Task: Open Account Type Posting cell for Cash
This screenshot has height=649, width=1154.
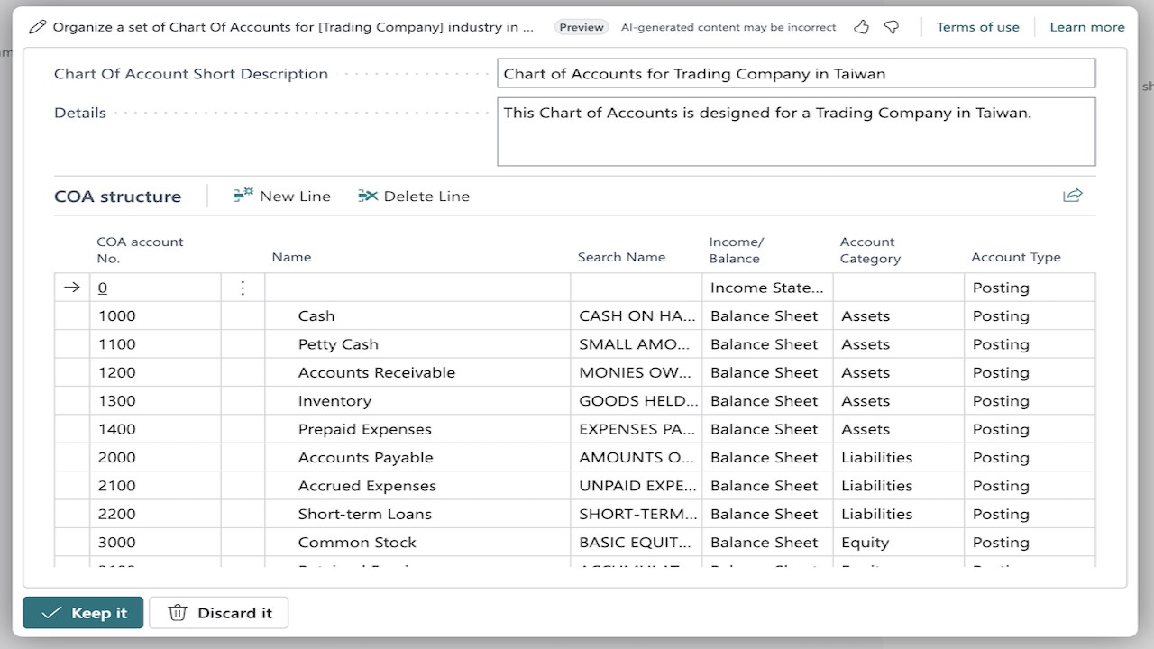Action: [1030, 315]
